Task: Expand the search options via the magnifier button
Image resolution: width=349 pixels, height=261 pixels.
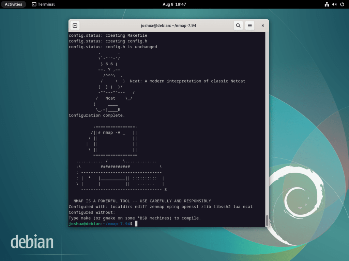Action: (x=238, y=25)
